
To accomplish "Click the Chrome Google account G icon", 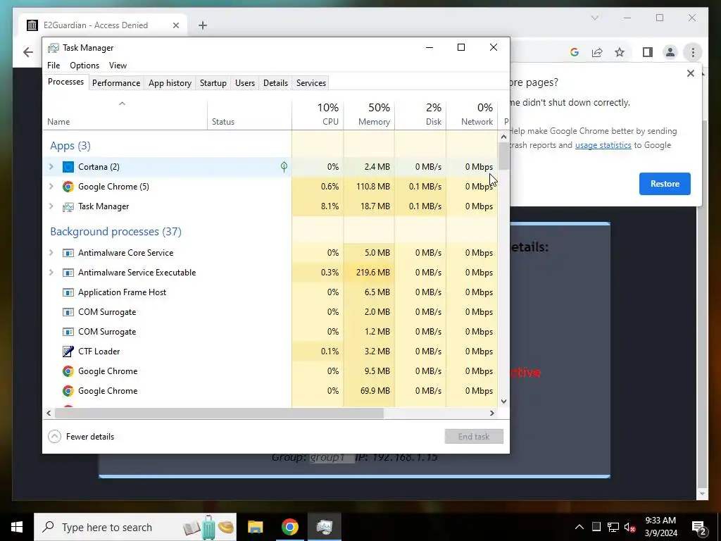I will coord(575,52).
